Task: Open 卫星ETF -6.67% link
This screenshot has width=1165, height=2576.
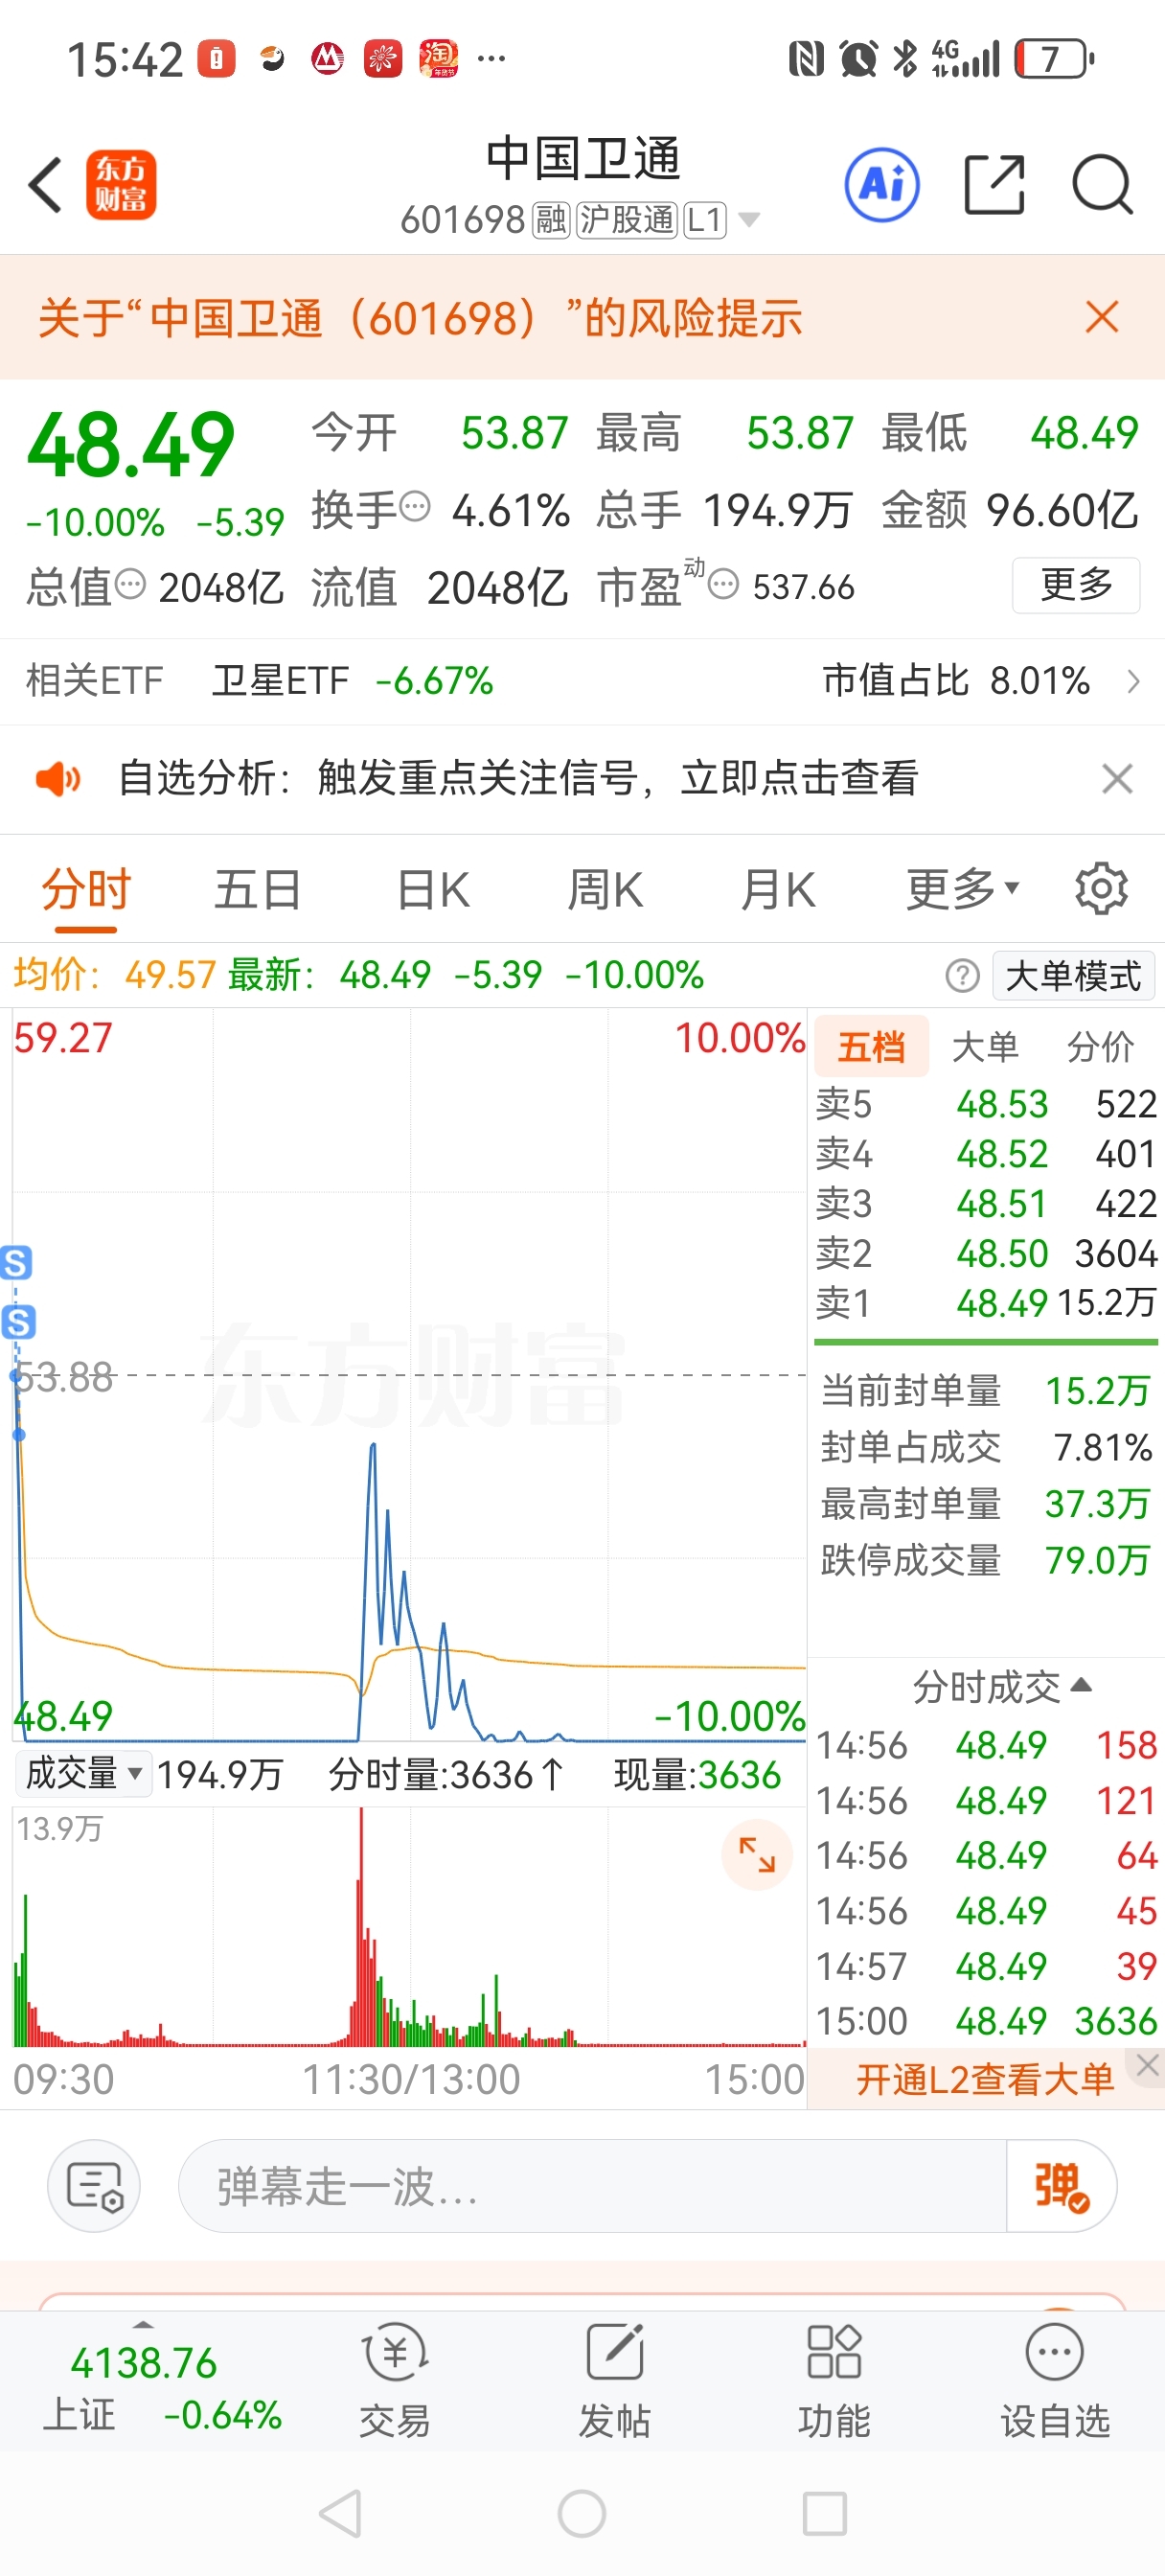Action: pyautogui.click(x=352, y=681)
